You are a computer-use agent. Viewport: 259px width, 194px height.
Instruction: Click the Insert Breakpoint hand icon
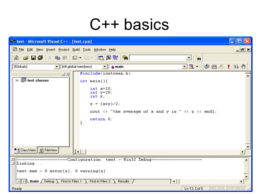(243, 67)
